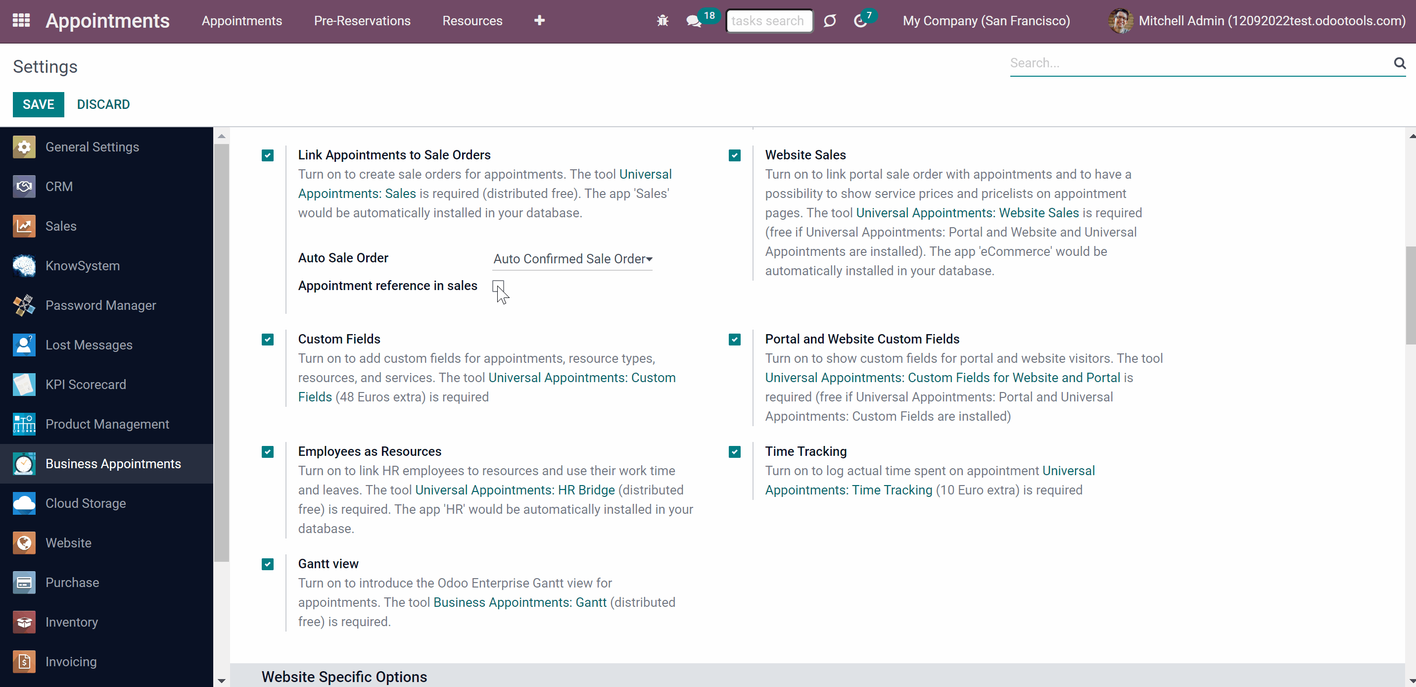
Task: Open Universal Appointments: Custom Fields link
Action: pos(487,387)
